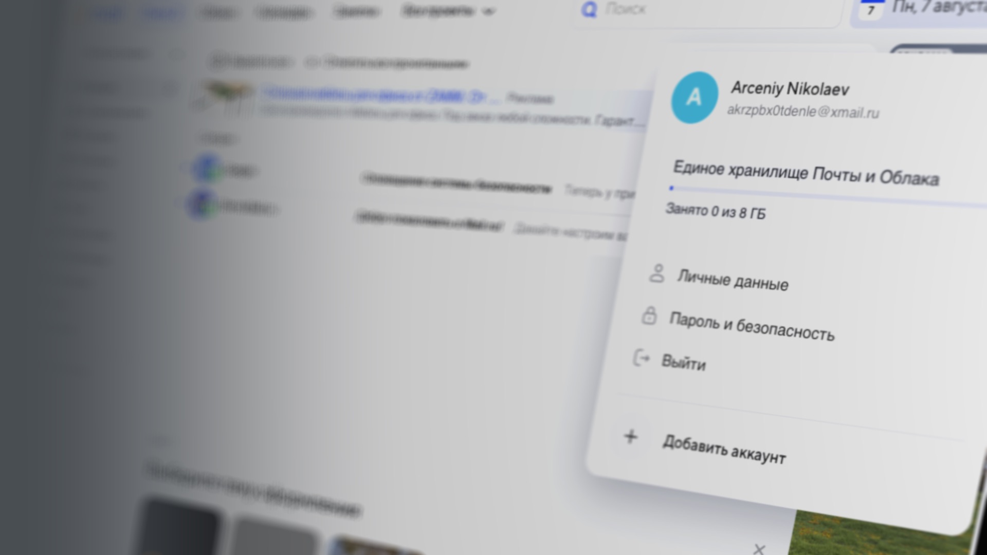
Task: Click the Добавить аккаунт plus icon
Action: (x=630, y=437)
